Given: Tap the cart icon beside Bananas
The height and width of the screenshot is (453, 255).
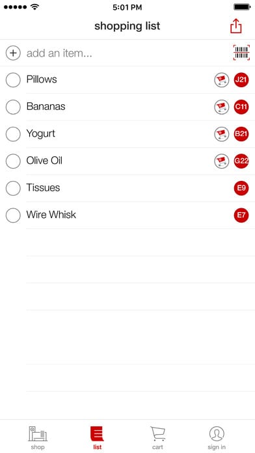Looking at the screenshot, I should pyautogui.click(x=222, y=107).
